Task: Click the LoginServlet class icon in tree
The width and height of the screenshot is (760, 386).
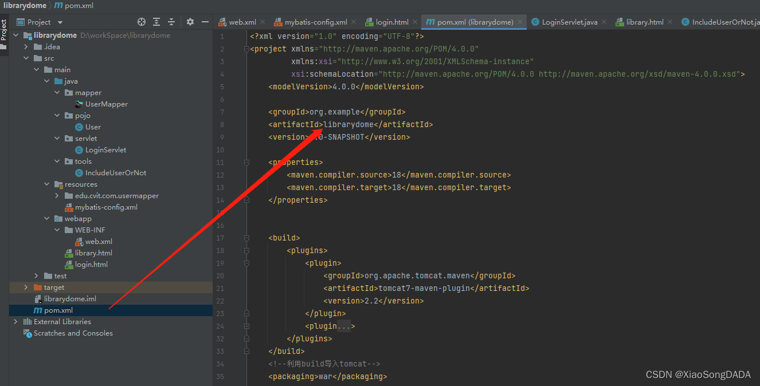Action: (x=79, y=150)
